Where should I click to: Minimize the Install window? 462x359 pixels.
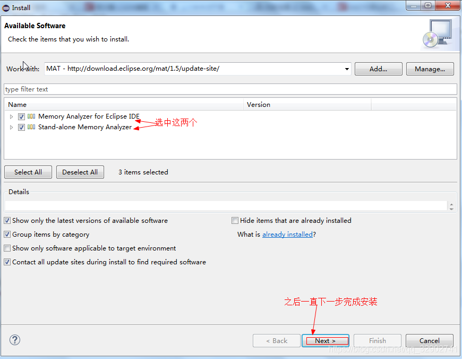414,6
